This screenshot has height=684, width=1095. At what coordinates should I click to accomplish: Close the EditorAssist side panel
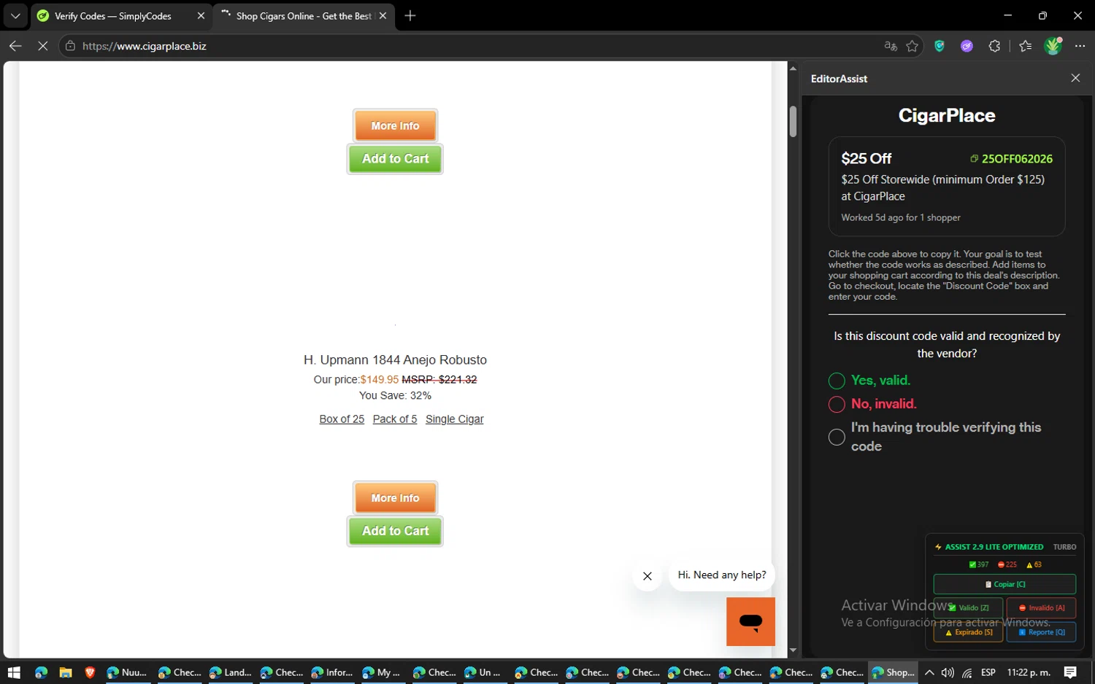tap(1075, 78)
